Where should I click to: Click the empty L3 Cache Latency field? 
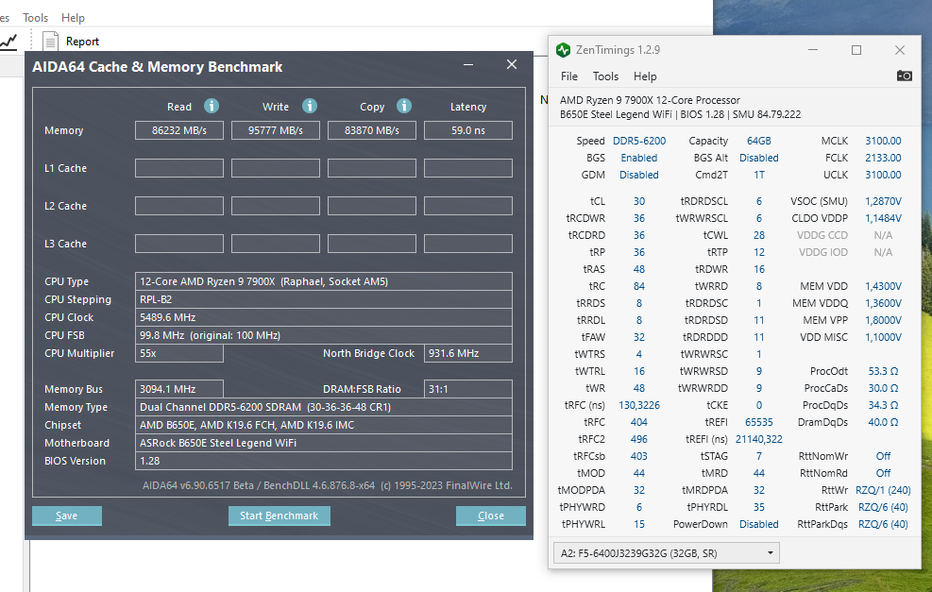click(468, 244)
